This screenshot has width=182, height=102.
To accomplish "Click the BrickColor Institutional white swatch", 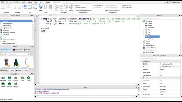I will coord(160,64).
